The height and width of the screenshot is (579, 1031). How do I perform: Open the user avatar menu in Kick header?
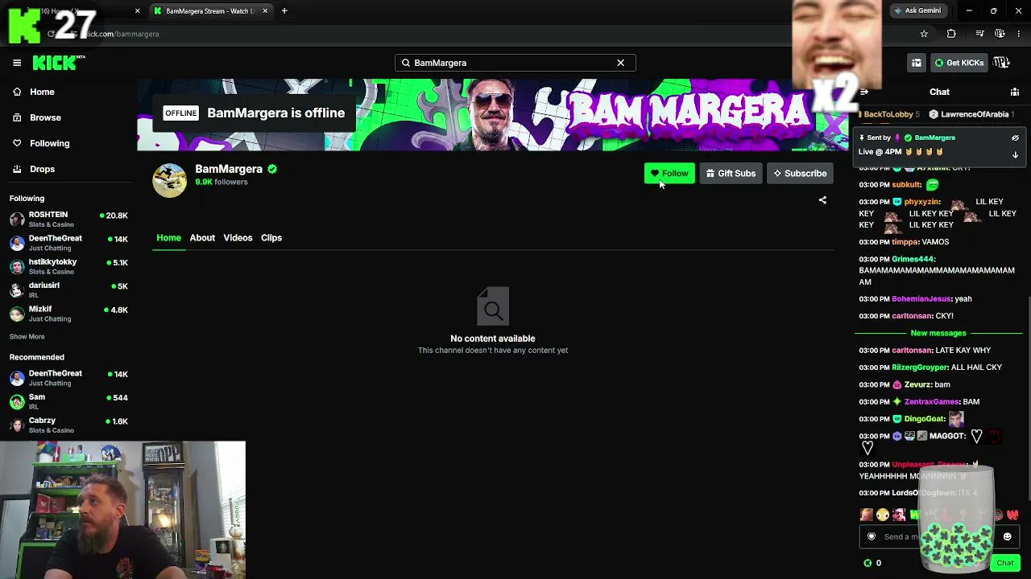(x=1001, y=63)
